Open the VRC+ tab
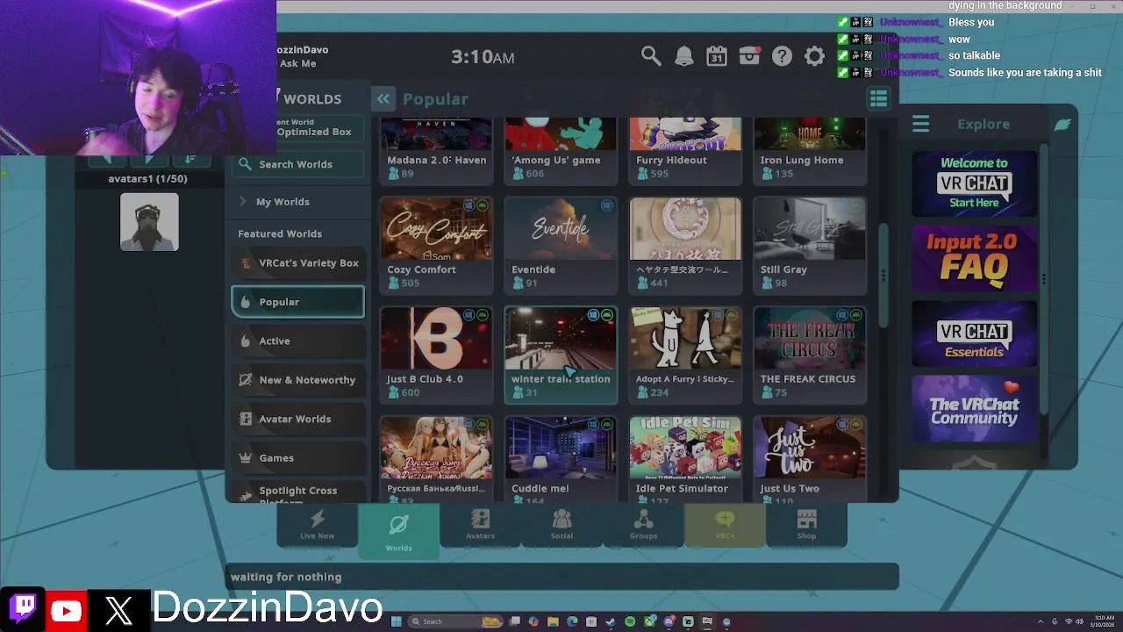The image size is (1123, 632). 725,525
